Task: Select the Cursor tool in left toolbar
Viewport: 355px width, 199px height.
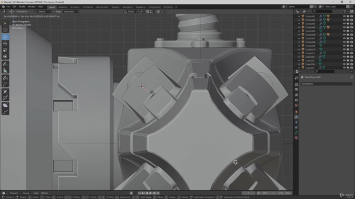Action: 5,29
